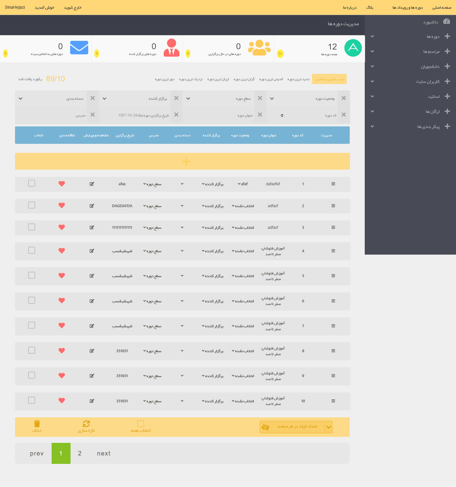Open پیکر بندی ها in sidebar menu

[428, 126]
